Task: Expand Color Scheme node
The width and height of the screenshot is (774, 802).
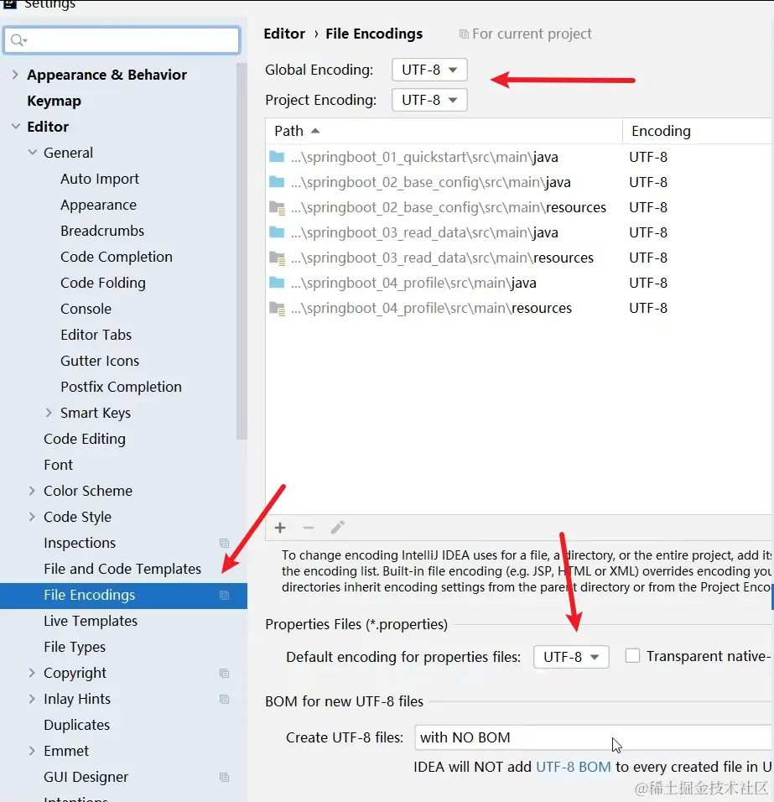Action: (32, 491)
